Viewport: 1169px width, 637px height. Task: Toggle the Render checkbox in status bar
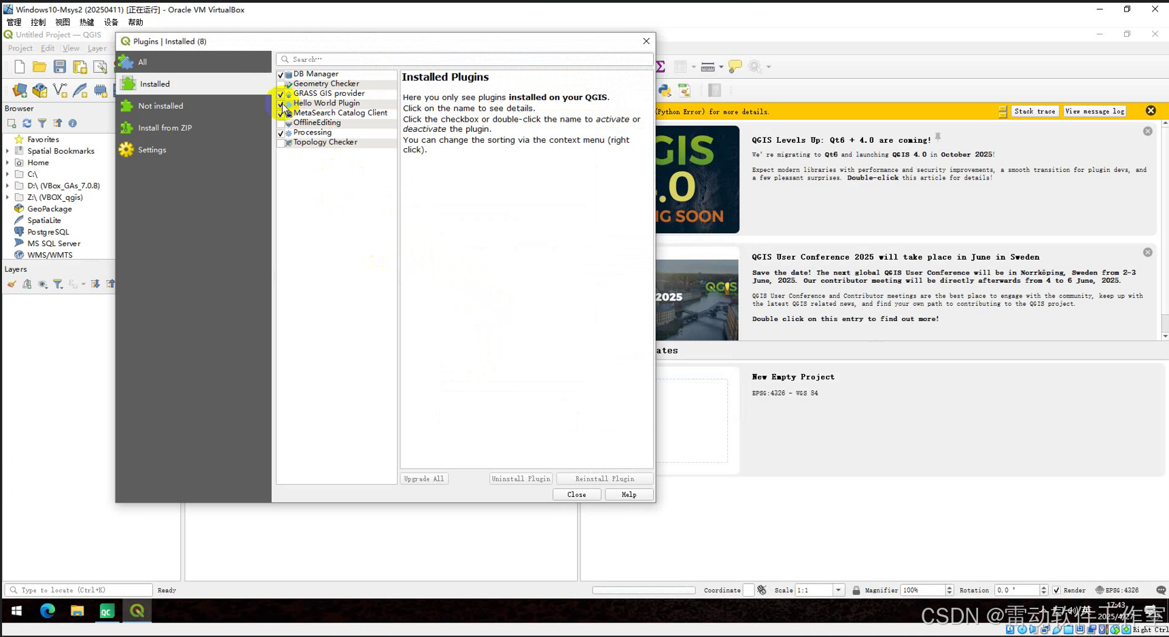[1056, 590]
